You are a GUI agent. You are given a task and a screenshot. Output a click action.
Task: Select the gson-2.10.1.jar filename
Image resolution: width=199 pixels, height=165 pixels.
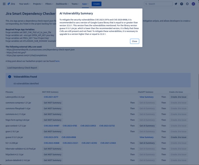[x=12, y=131]
